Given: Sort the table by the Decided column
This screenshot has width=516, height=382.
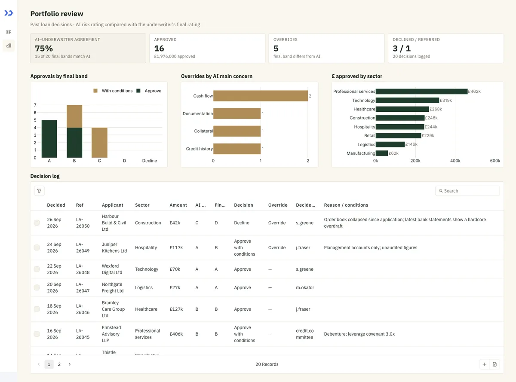Looking at the screenshot, I should [56, 205].
